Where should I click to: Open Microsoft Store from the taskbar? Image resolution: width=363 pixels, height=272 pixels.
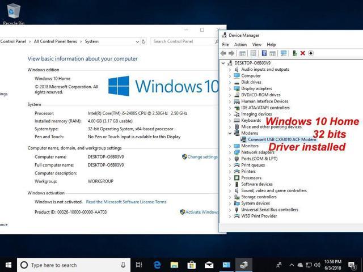192,265
